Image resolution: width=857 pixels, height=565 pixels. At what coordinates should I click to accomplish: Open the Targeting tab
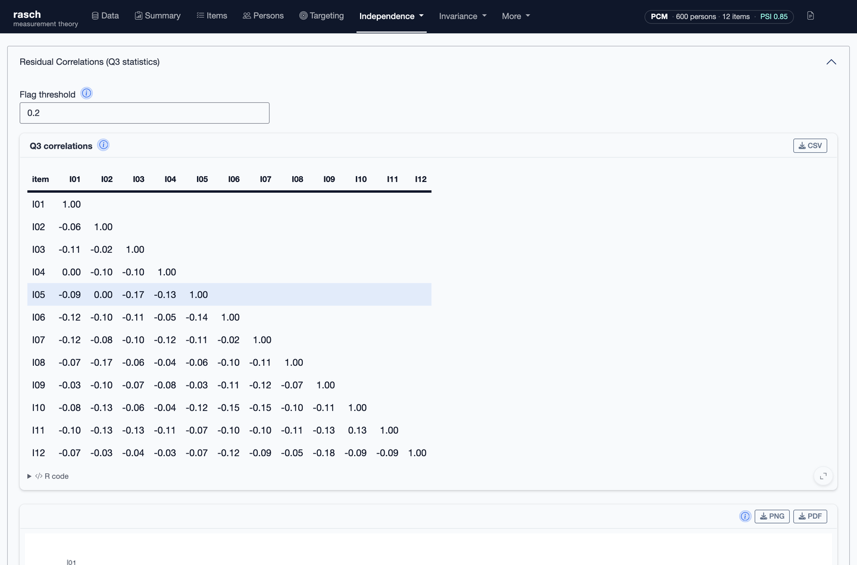point(321,16)
